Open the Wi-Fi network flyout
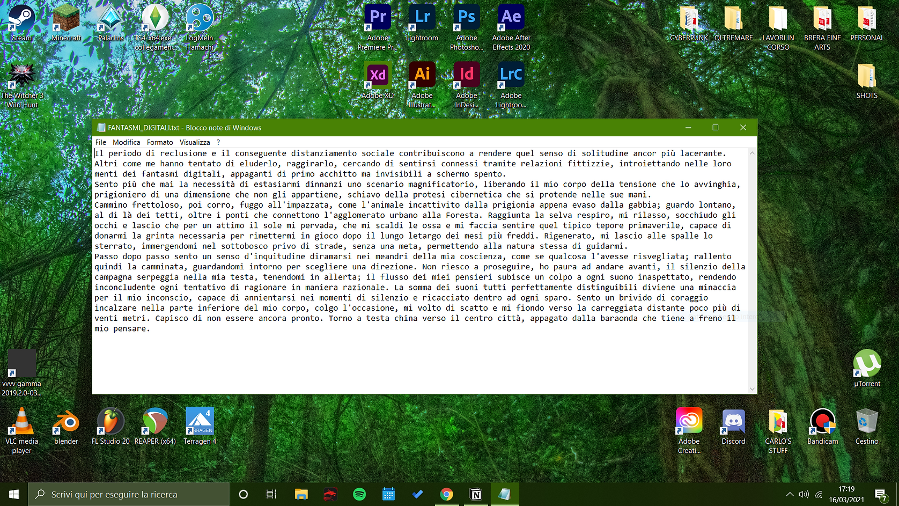The height and width of the screenshot is (506, 899). tap(819, 494)
